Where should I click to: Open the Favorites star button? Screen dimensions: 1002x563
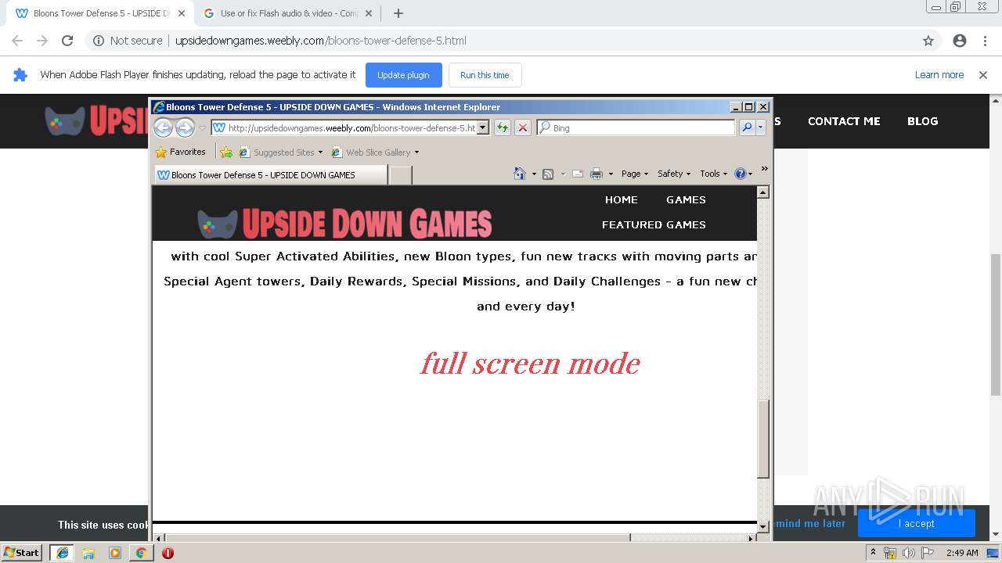181,152
